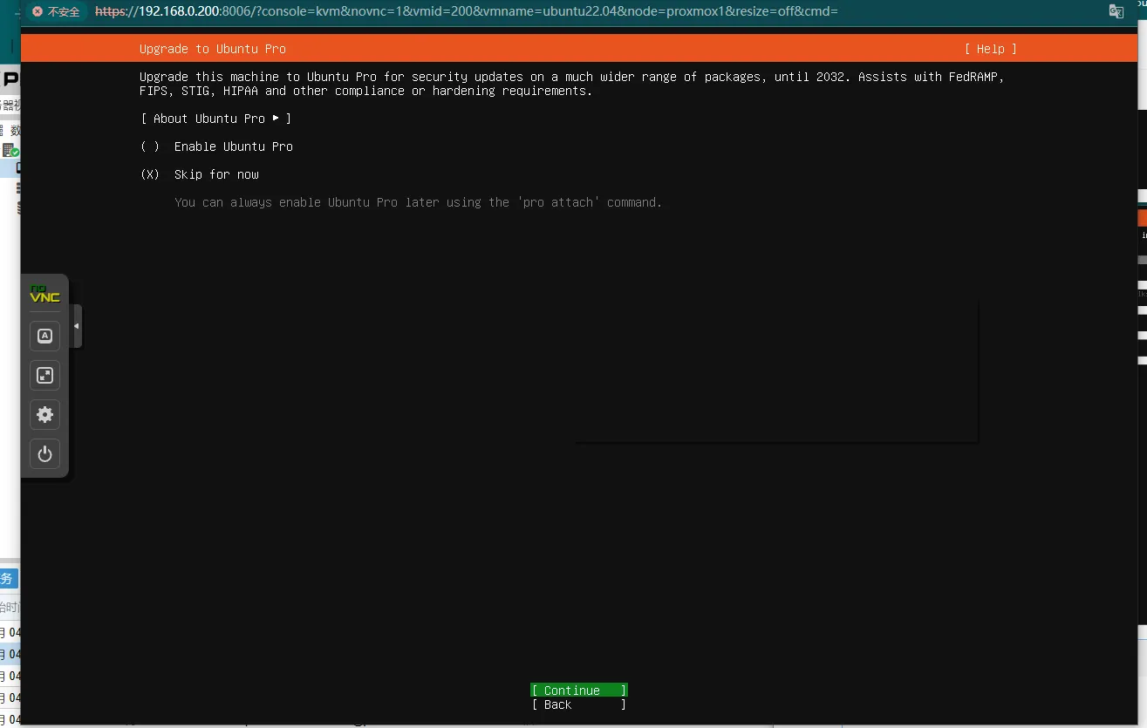Expand About Ubuntu Pro section

click(216, 119)
